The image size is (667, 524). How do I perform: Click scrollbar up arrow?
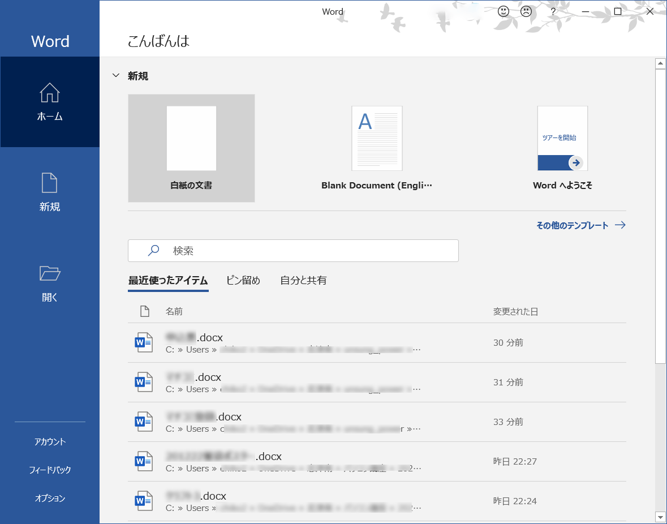660,64
